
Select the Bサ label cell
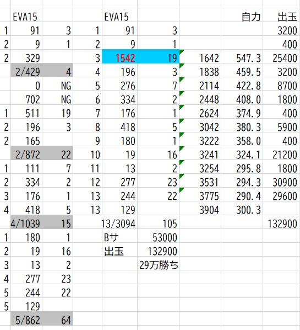(x=119, y=237)
